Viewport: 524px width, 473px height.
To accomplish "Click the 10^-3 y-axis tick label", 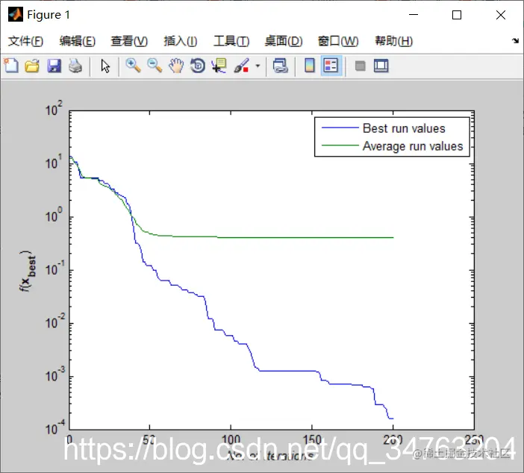I will 55,374.
